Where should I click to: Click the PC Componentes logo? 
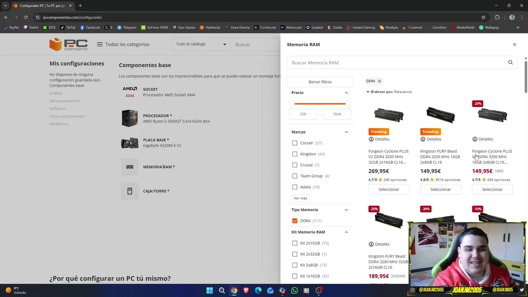tap(68, 44)
